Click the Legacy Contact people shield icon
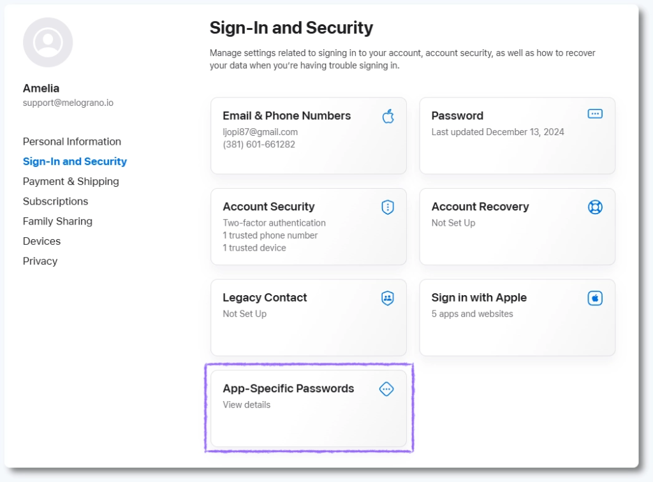This screenshot has width=653, height=482. pyautogui.click(x=387, y=298)
